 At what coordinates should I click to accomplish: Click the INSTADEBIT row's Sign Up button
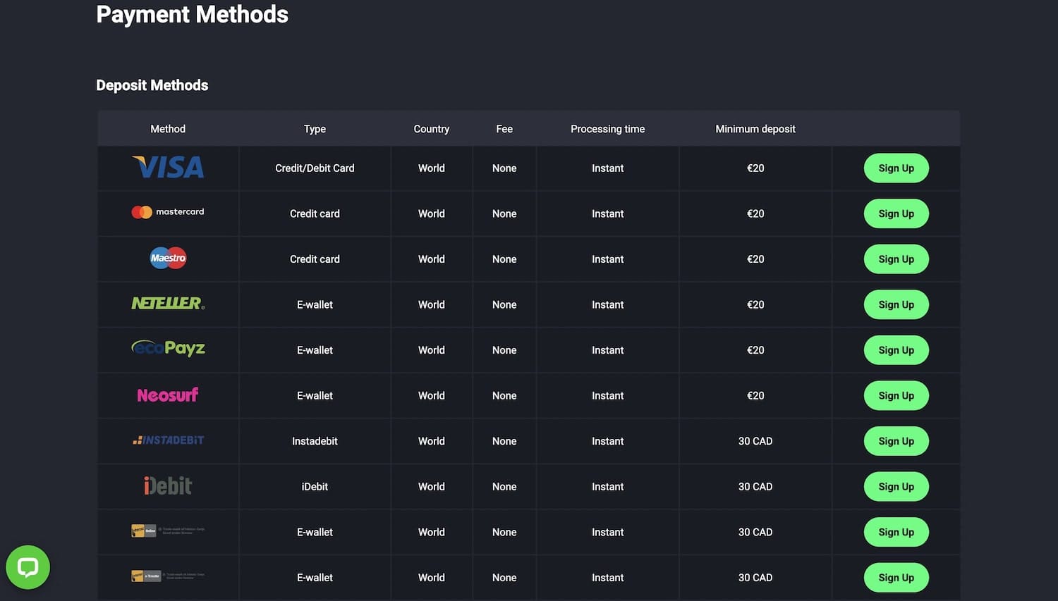pyautogui.click(x=896, y=441)
